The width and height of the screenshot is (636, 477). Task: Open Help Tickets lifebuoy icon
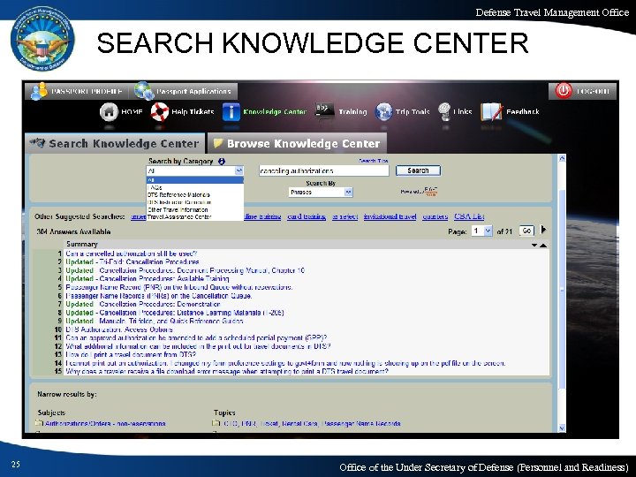(159, 112)
